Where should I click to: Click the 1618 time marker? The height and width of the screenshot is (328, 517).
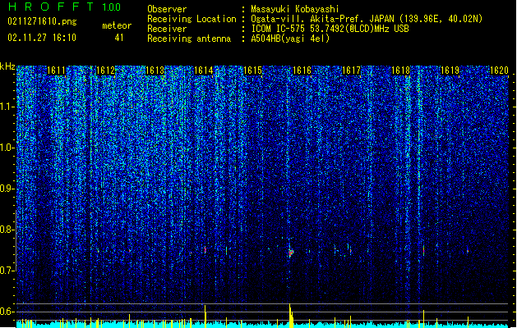point(400,71)
